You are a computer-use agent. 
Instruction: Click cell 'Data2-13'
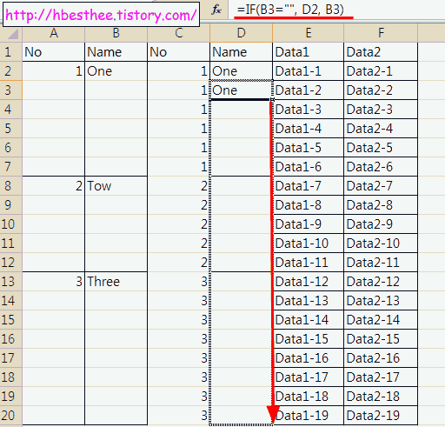381,301
